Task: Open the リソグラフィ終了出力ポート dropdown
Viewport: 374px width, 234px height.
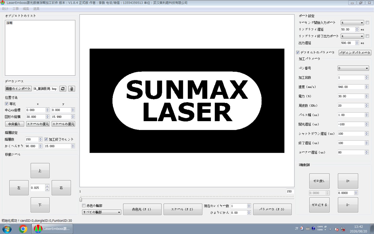Action: coord(352,36)
